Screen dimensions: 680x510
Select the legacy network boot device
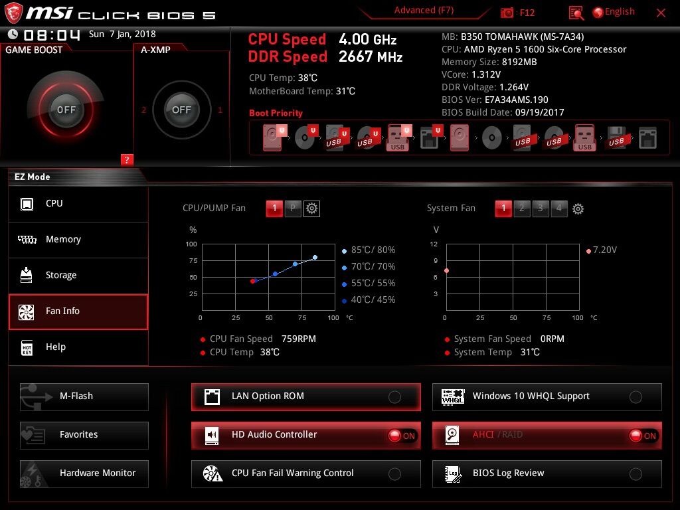click(x=647, y=137)
